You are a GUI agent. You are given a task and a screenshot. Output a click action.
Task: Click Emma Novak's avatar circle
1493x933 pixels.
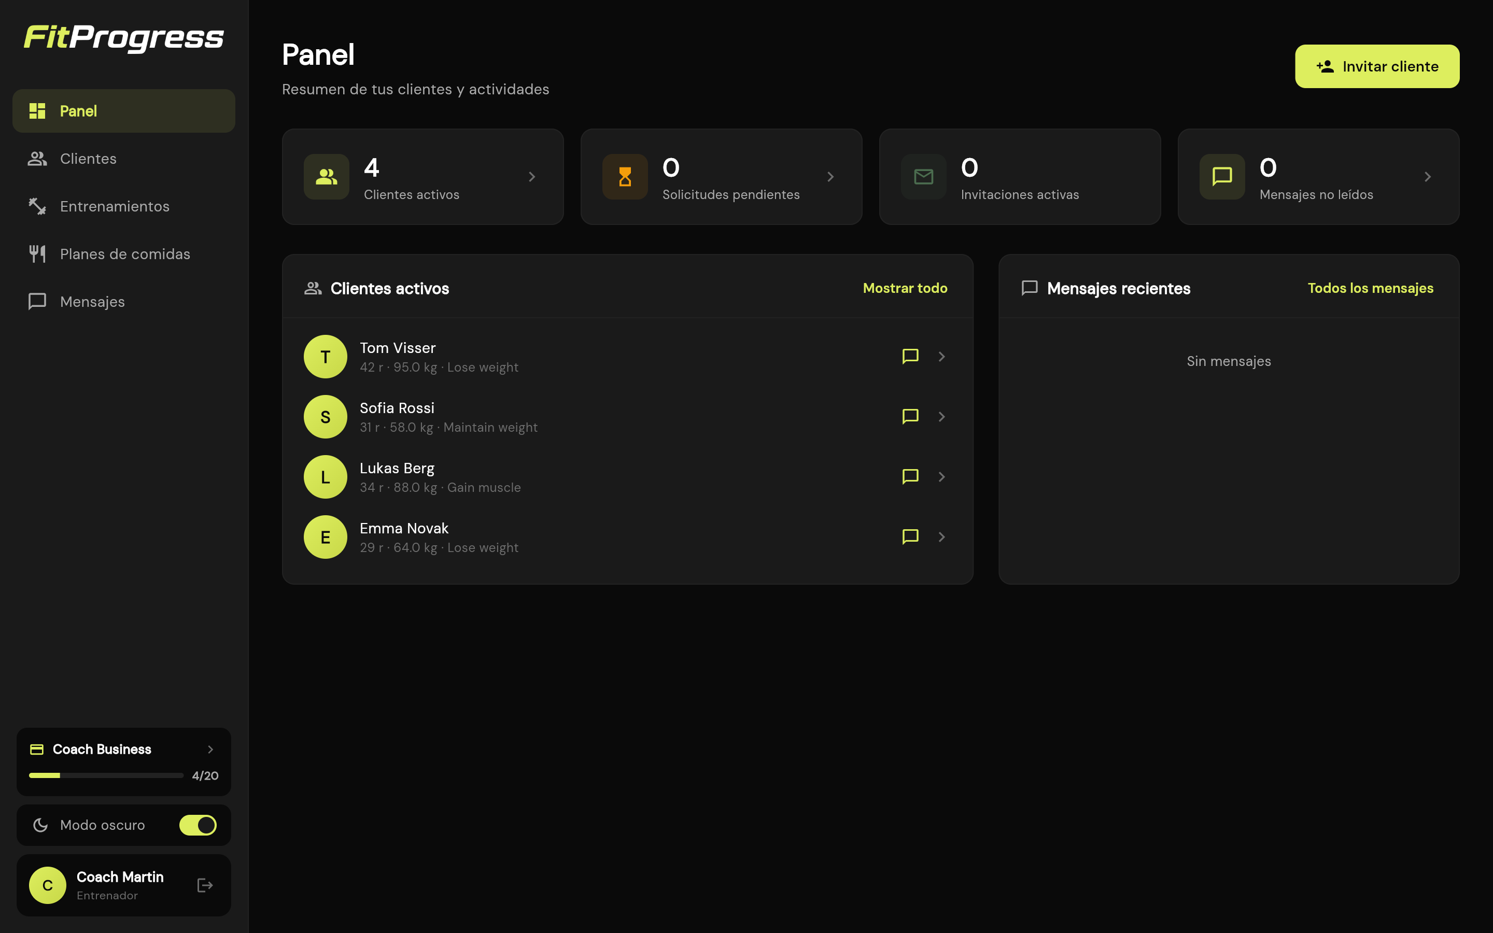[x=325, y=537]
